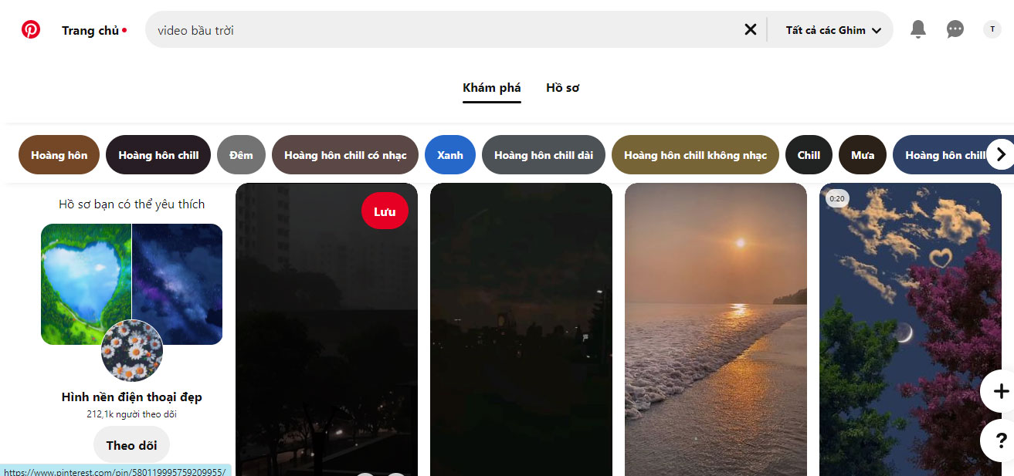1014x476 pixels.
Task: Expand the 'Tất cả các Ghim' dropdown
Action: tap(833, 30)
